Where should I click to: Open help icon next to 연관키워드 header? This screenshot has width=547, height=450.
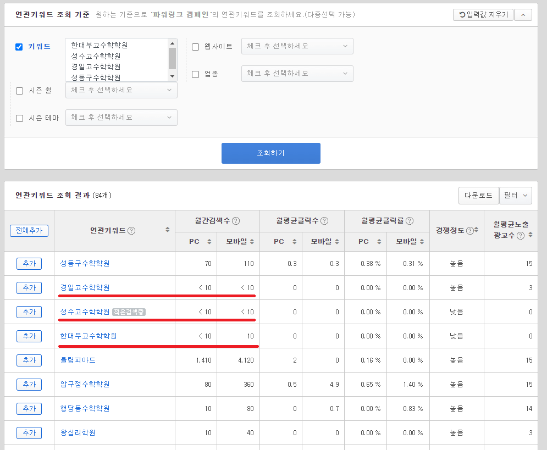[131, 231]
